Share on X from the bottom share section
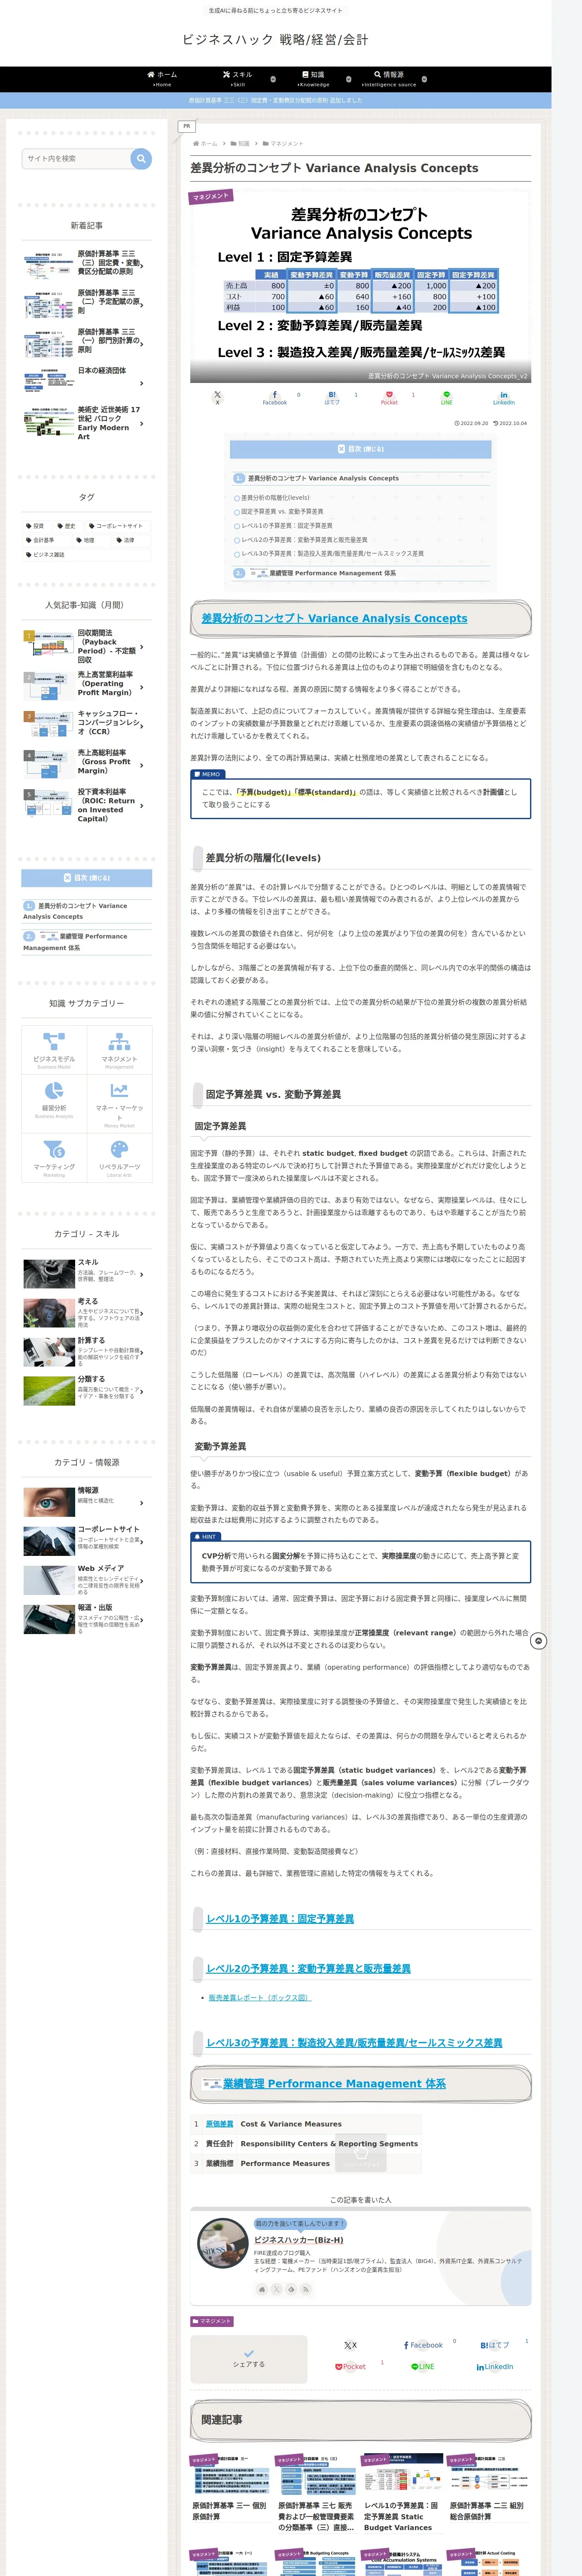The width and height of the screenshot is (582, 2576). [x=350, y=2345]
